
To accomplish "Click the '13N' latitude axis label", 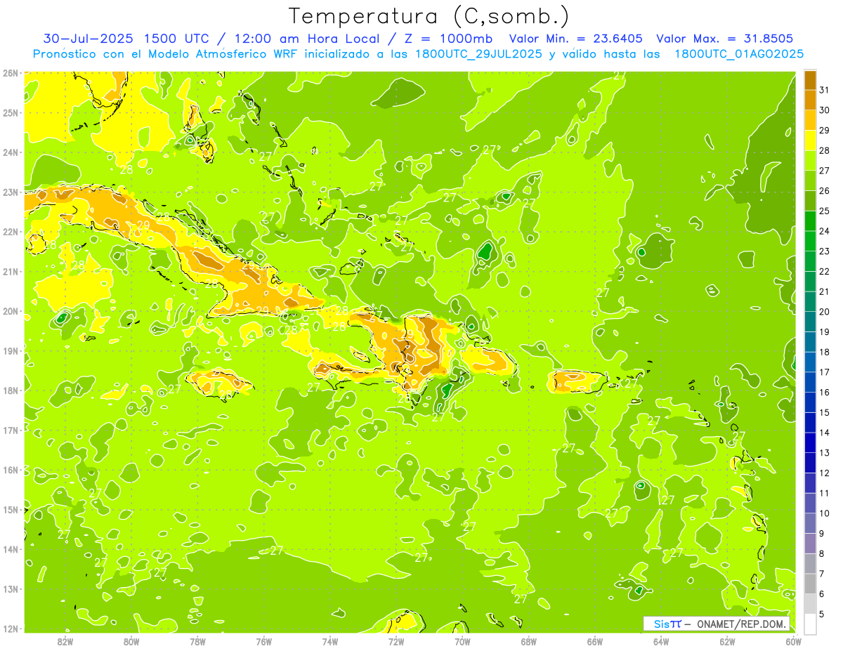I will click(x=11, y=588).
